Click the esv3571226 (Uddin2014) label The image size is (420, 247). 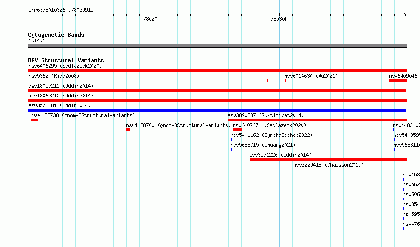[280, 155]
